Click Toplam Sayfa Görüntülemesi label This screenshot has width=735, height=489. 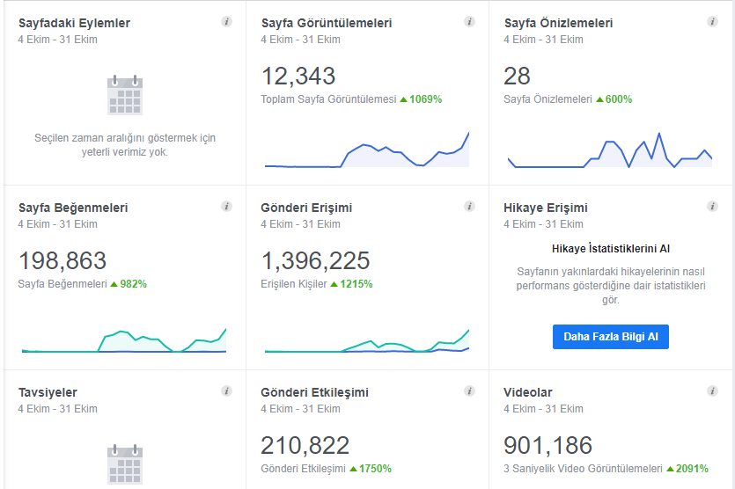pos(328,99)
